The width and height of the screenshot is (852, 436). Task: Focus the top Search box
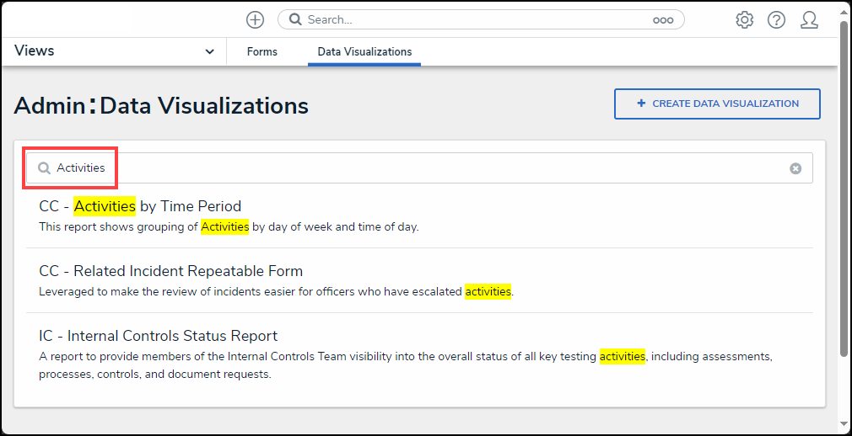[472, 19]
